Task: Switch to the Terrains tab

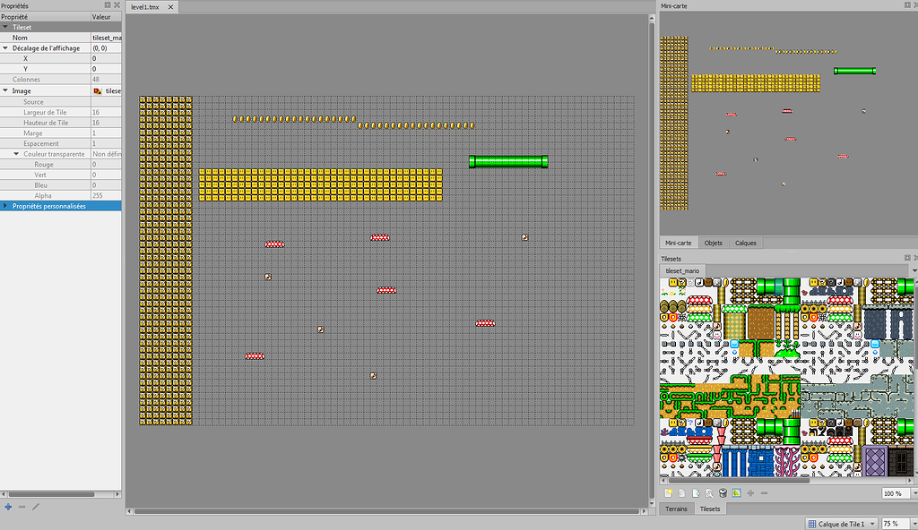Action: (x=676, y=509)
